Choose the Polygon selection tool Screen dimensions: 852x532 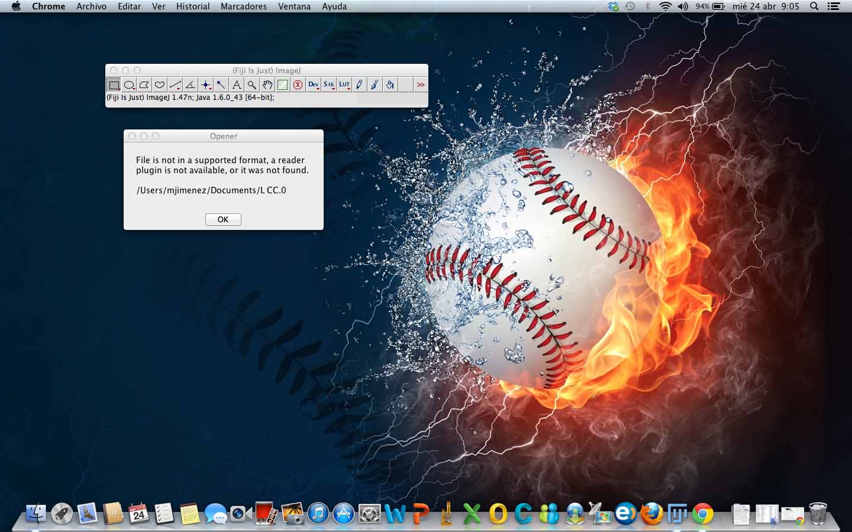(144, 85)
